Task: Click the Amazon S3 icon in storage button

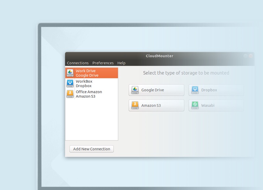Action: (135, 105)
